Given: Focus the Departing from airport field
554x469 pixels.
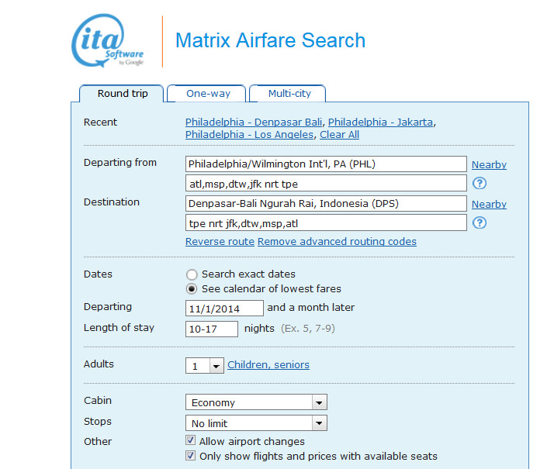Looking at the screenshot, I should 326,164.
